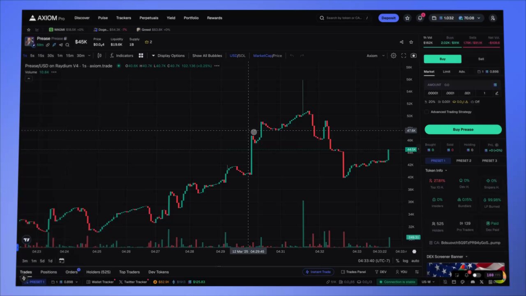Change chart candle style icon
This screenshot has height=296, width=526.
point(99,55)
